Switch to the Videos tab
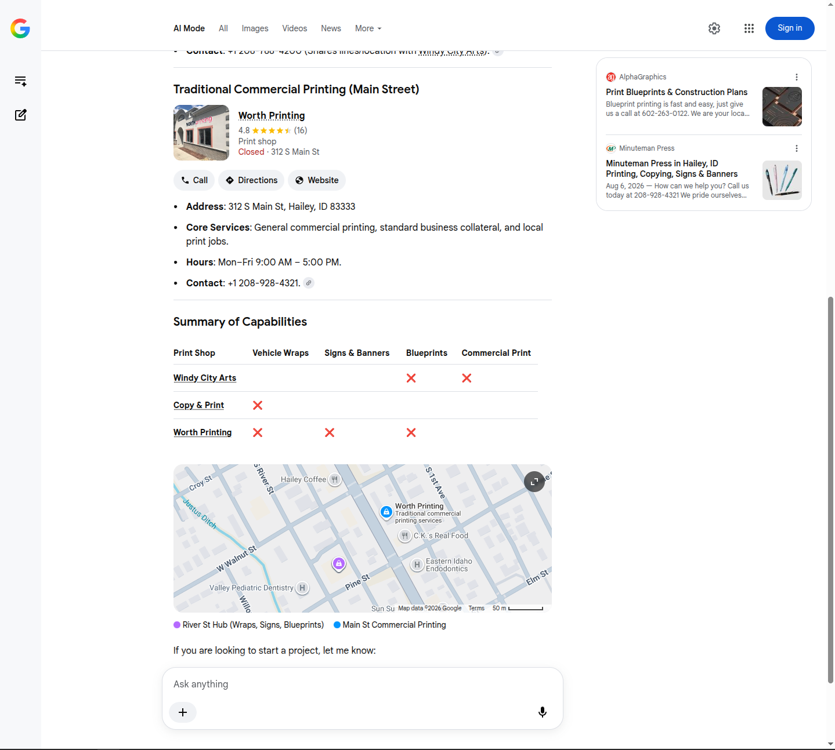835x750 pixels. 295,28
